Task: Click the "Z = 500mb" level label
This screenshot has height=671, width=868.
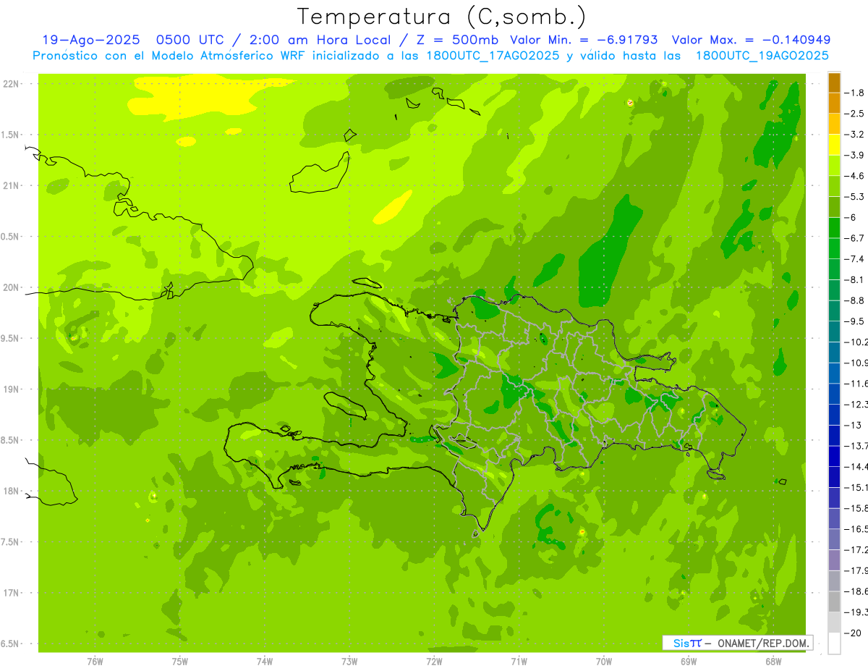Action: [x=457, y=40]
